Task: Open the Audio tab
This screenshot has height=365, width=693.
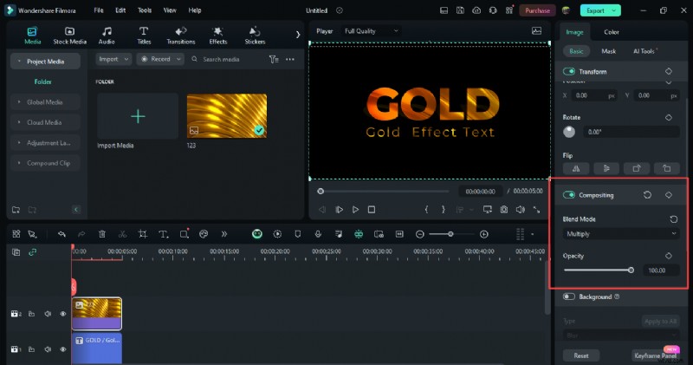Action: click(x=107, y=36)
